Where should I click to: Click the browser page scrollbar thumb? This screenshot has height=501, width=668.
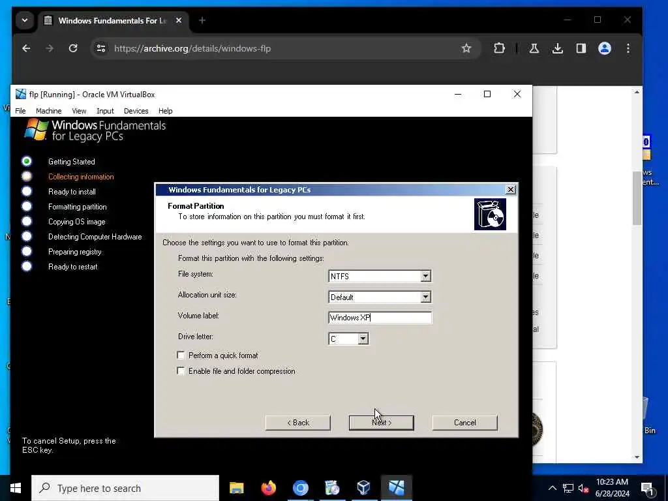[x=637, y=198]
